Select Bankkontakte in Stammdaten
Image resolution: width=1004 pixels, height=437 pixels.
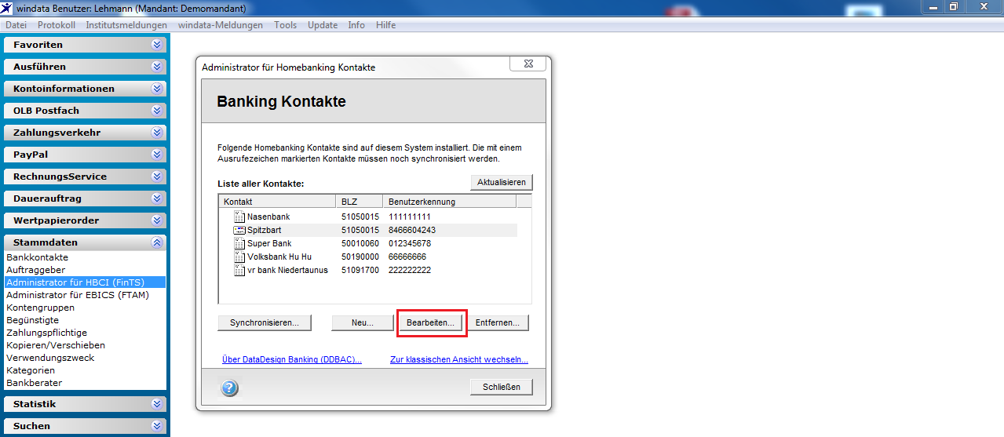tap(37, 257)
